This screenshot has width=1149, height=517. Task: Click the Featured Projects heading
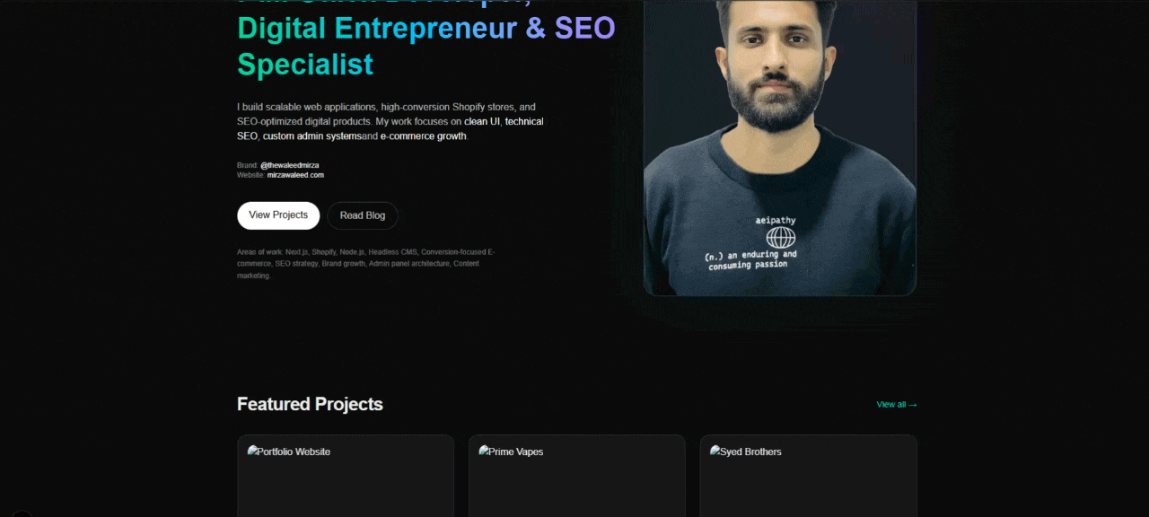[310, 404]
